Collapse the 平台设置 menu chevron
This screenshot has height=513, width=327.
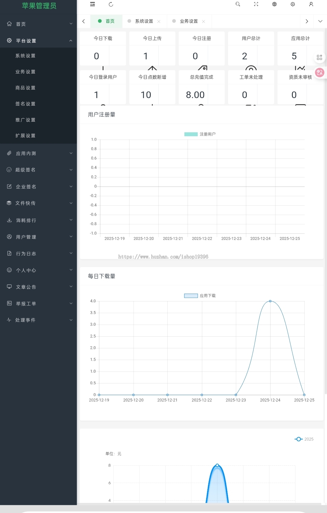tap(71, 41)
